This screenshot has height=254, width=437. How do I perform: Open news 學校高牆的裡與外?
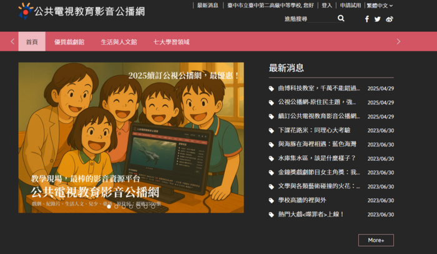pos(302,200)
